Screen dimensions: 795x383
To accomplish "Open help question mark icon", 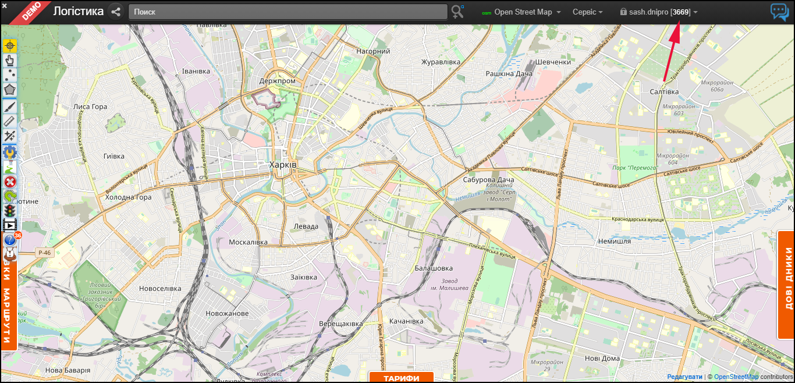I will click(10, 240).
